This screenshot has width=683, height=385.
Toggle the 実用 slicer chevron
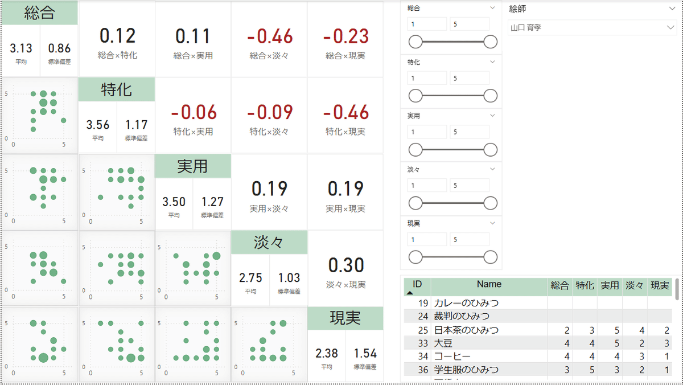(493, 116)
